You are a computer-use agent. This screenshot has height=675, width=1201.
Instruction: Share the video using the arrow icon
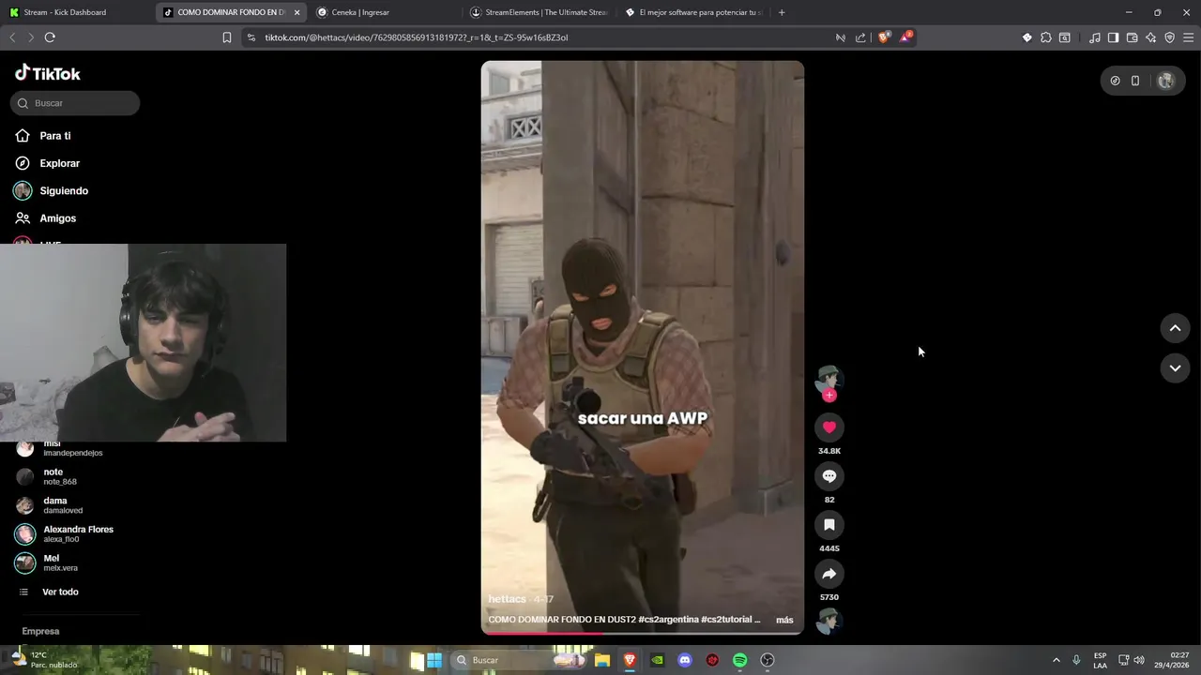click(x=829, y=574)
